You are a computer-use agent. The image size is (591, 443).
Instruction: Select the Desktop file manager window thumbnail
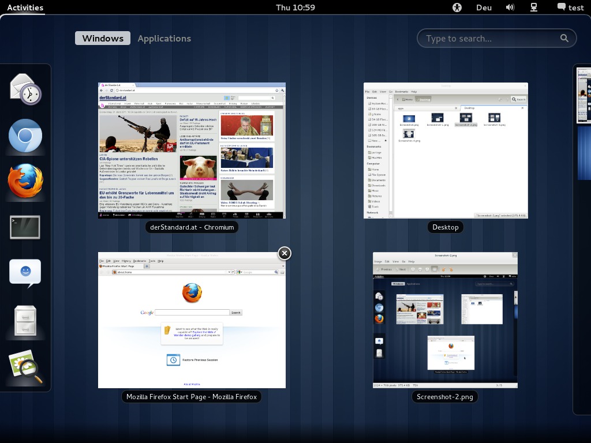(446, 151)
